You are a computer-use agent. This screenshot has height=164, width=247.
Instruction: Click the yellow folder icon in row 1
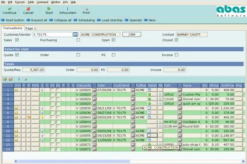coord(16,90)
